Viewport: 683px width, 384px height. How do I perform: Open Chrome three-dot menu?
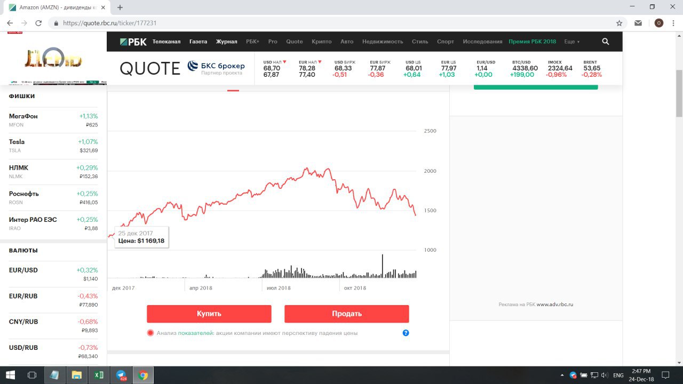click(x=674, y=23)
